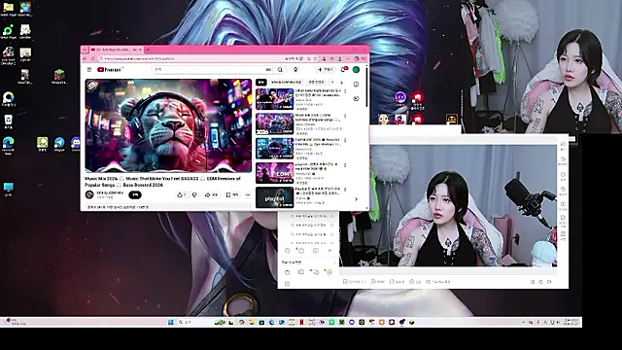Focus the browser address bar URL
This screenshot has width=622, height=350.
tap(190, 58)
